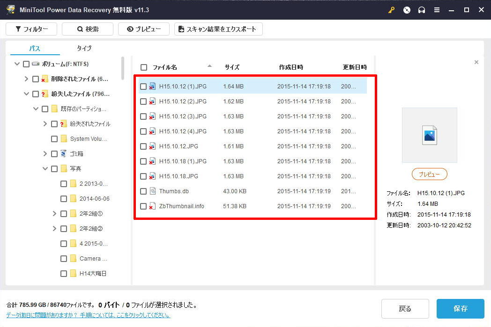Check the checkbox for Thumbs.db

coord(143,191)
